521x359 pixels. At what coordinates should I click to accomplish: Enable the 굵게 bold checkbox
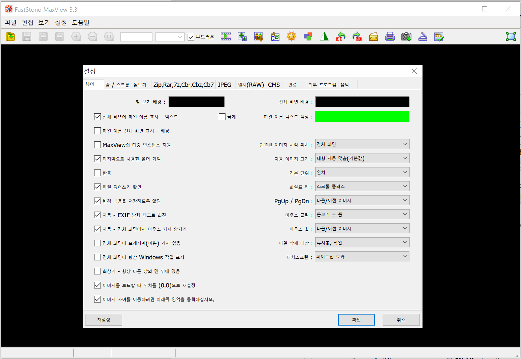pos(222,117)
